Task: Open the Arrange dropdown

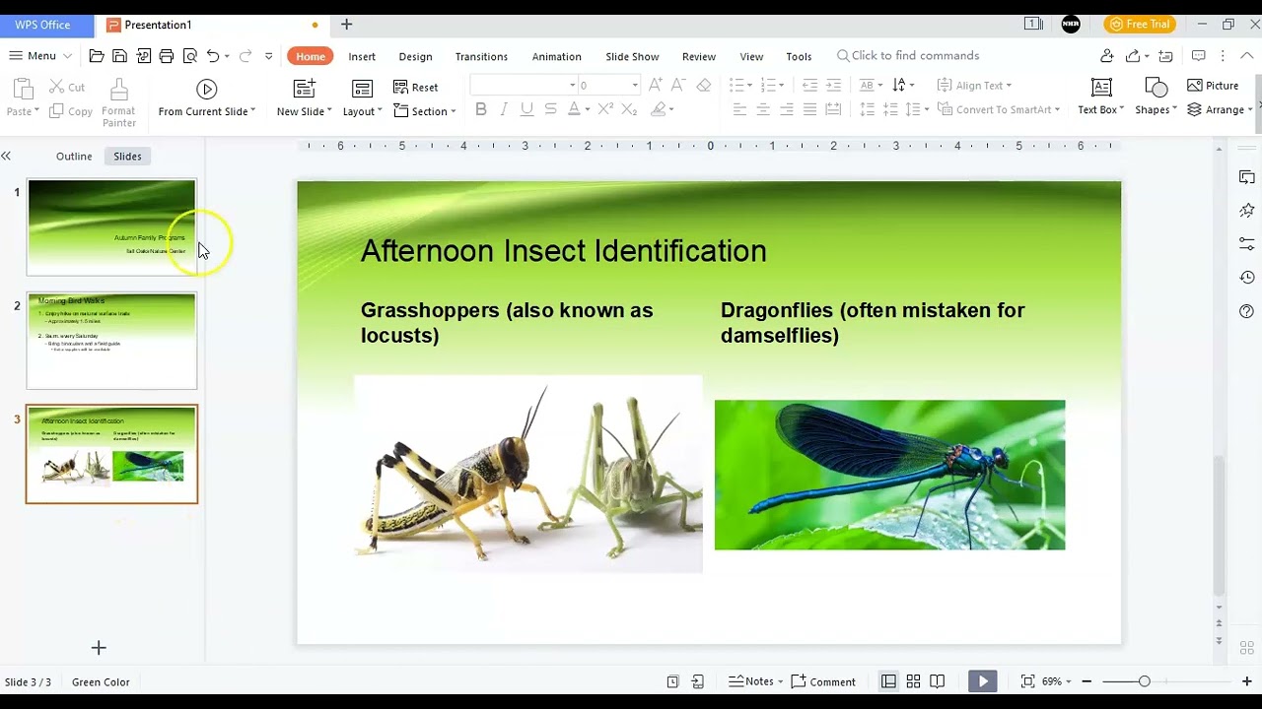Action: click(x=1220, y=109)
